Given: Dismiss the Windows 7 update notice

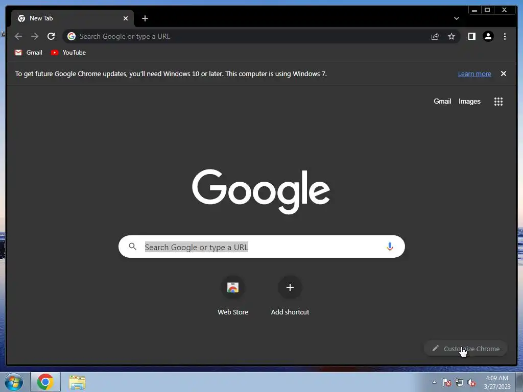Looking at the screenshot, I should pos(503,73).
